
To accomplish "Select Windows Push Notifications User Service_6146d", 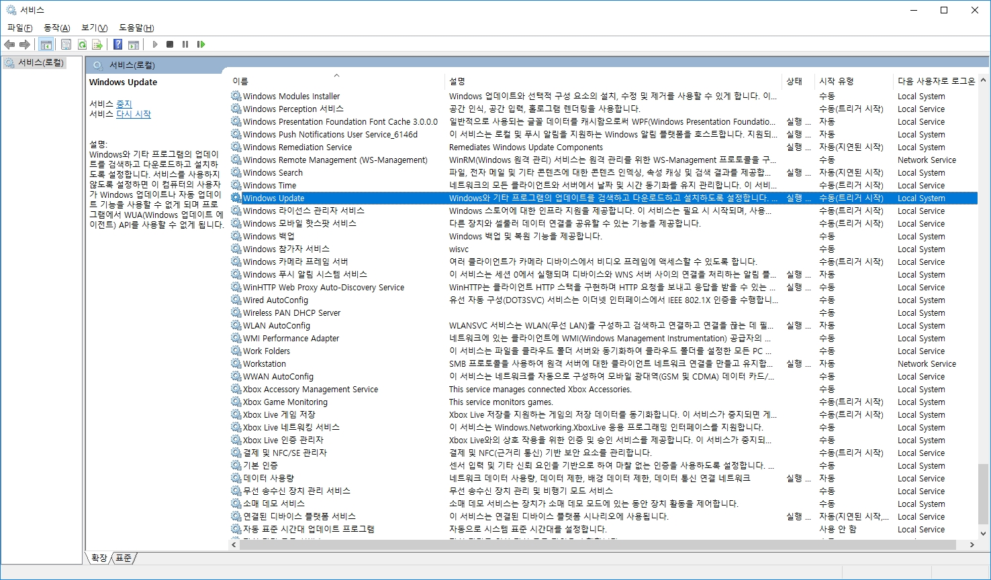I will tap(604, 134).
